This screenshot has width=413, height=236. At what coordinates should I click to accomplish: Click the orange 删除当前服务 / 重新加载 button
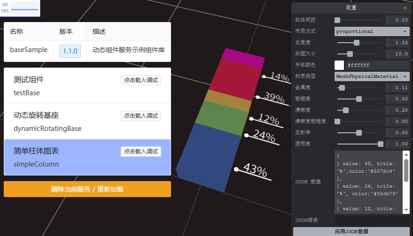click(87, 189)
